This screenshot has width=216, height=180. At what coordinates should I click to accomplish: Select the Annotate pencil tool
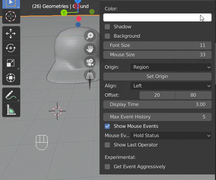click(x=11, y=95)
